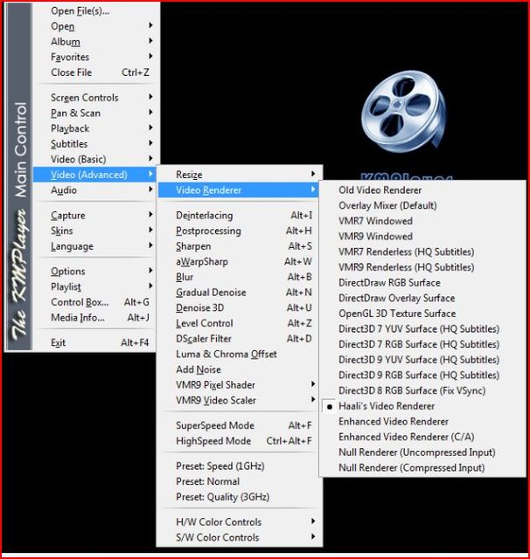
Task: Click the highlighted Video Renderer item
Action: pyautogui.click(x=239, y=190)
